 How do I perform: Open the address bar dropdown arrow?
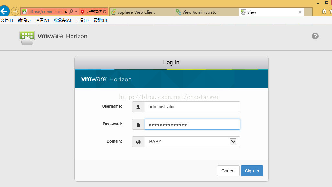(x=76, y=11)
